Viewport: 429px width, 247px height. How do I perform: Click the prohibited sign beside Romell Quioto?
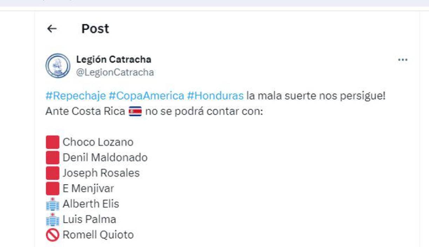tap(53, 234)
